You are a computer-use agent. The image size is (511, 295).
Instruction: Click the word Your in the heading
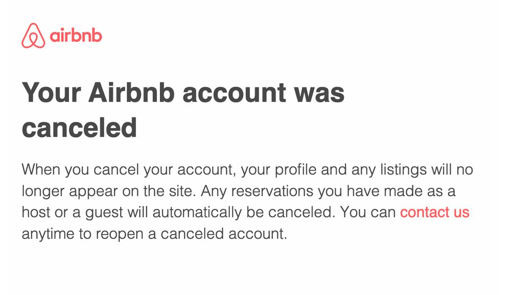tap(52, 93)
